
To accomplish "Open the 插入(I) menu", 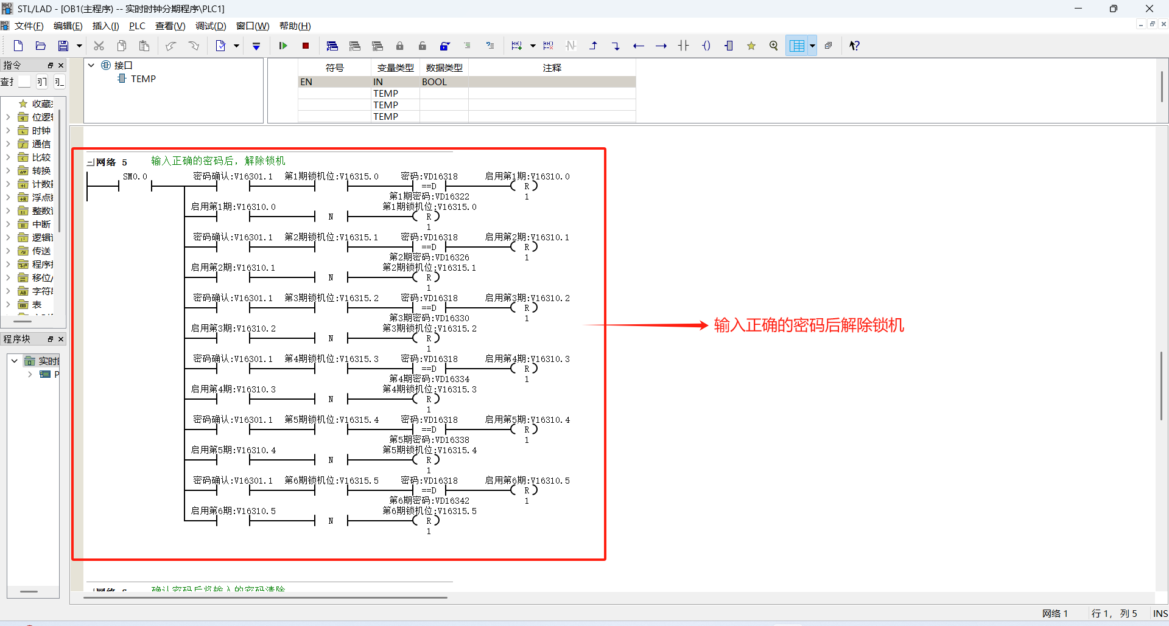I will point(105,26).
